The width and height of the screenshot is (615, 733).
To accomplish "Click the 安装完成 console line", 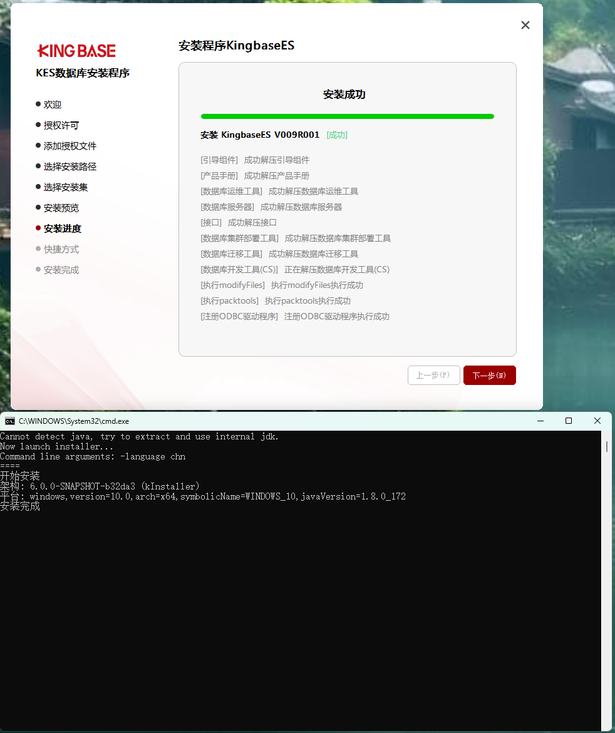I will [20, 506].
